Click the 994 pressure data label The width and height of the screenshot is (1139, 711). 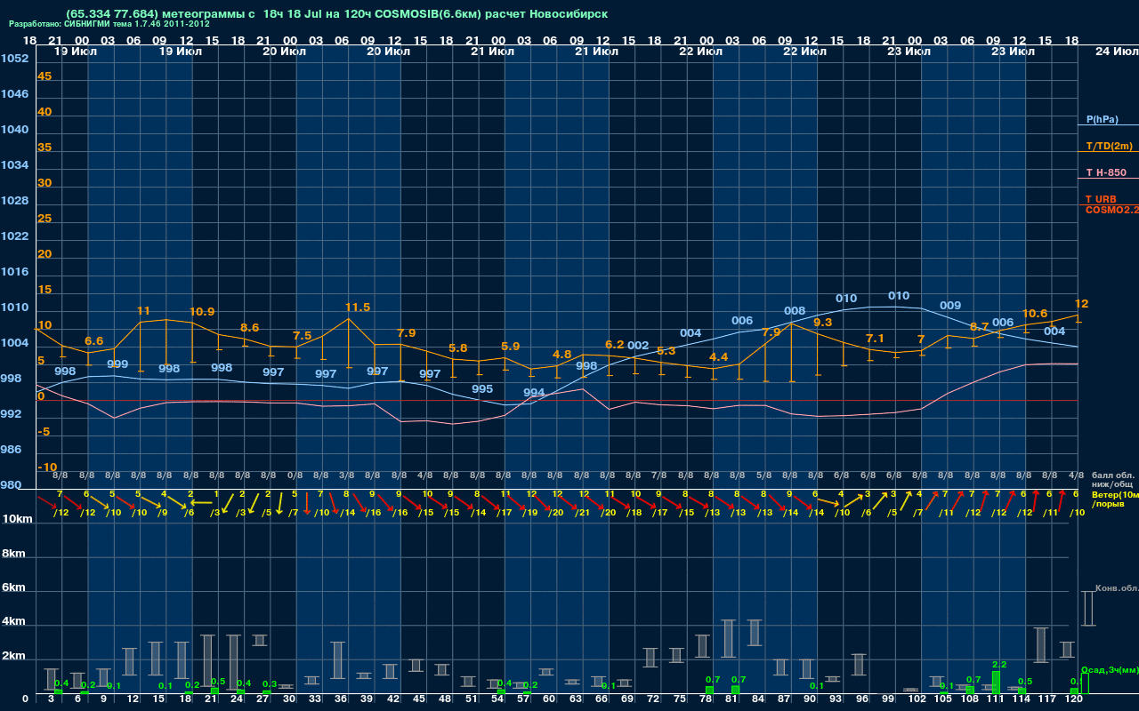pyautogui.click(x=534, y=393)
